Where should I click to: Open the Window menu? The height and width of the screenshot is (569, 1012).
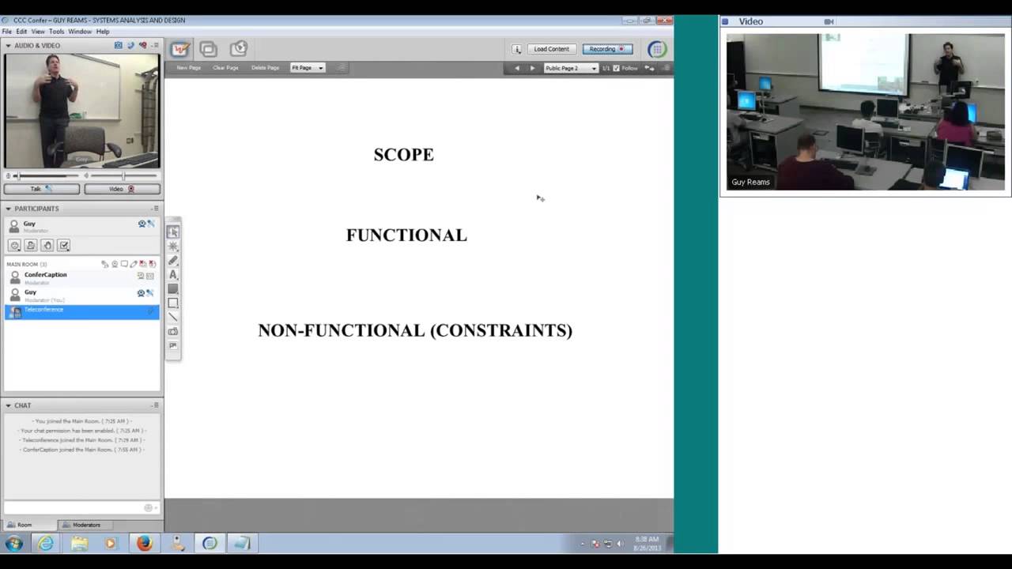(80, 32)
